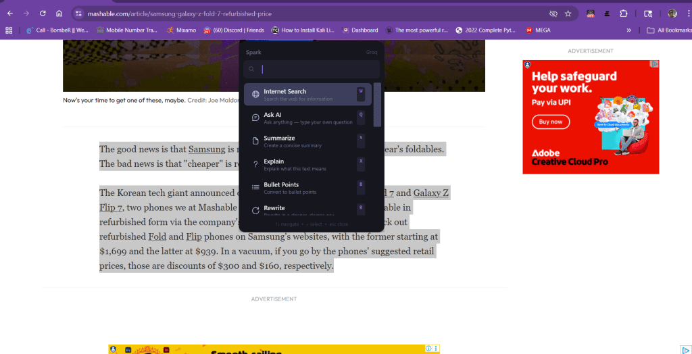Viewport: 692px width, 354px height.
Task: Click the Groq label in Spark header
Action: pos(372,52)
